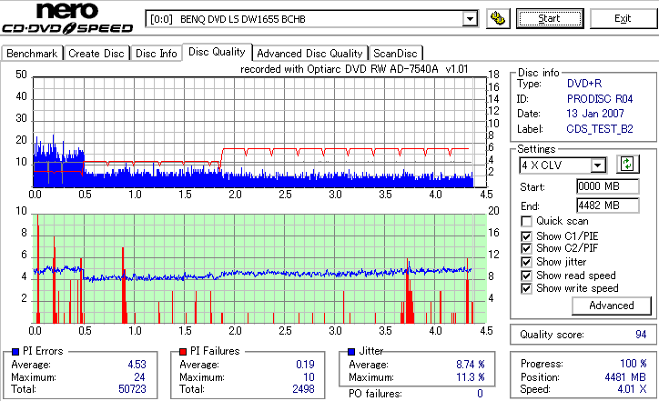Select the Disc Quality tab
659x401 pixels.
click(x=217, y=52)
